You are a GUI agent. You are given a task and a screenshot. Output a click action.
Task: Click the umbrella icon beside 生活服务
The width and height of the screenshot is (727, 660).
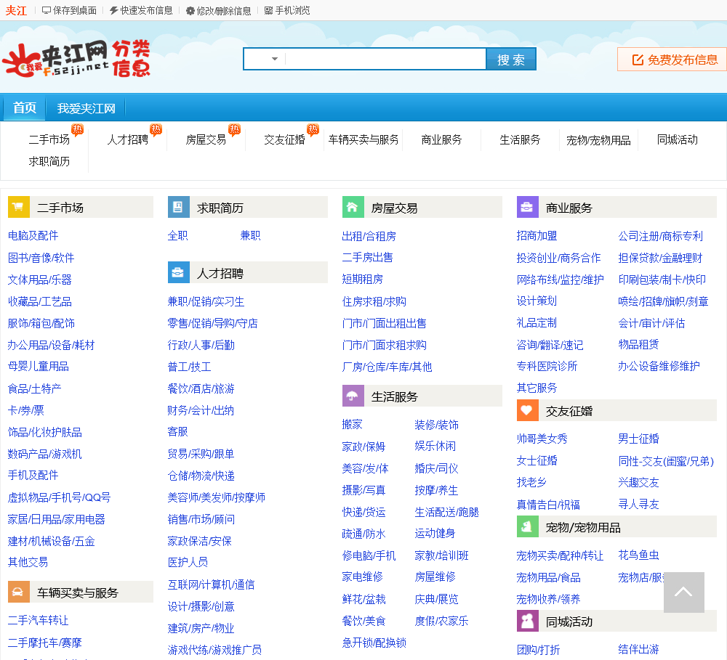(x=353, y=396)
